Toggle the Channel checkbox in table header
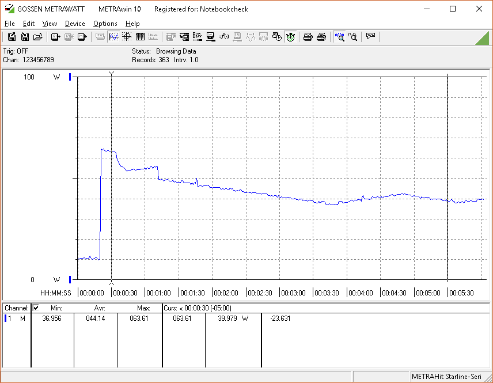The width and height of the screenshot is (493, 383). 36,308
